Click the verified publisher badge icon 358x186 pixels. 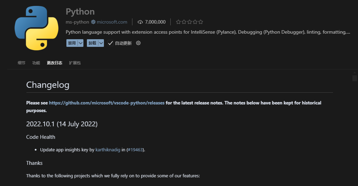coord(93,22)
